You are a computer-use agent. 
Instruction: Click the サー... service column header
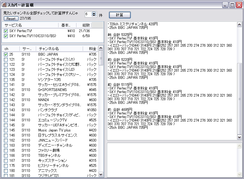point(28,49)
